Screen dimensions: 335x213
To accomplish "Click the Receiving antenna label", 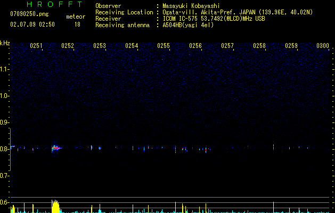I will 122,25.
